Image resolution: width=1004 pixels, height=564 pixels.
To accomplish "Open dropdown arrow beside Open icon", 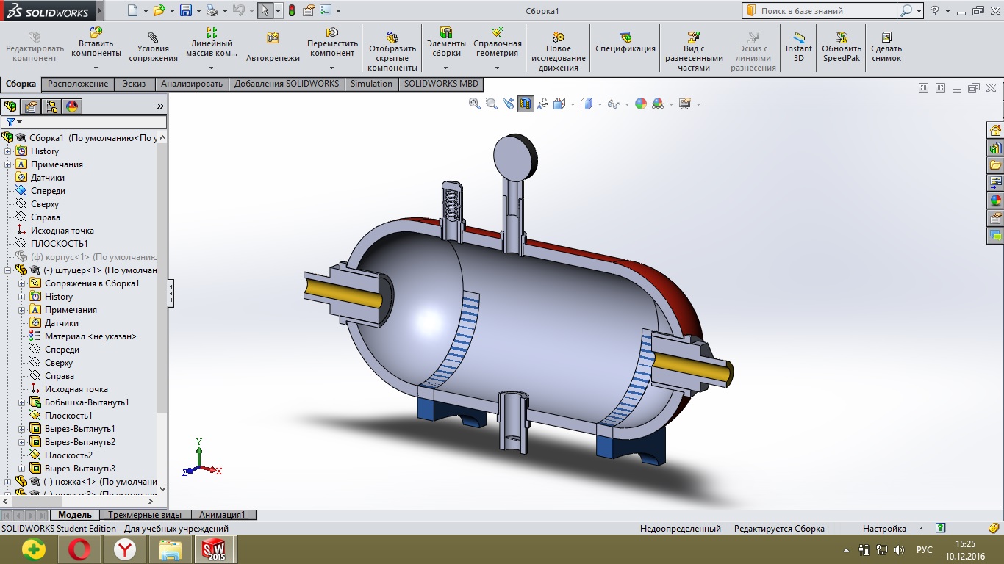I will [172, 12].
